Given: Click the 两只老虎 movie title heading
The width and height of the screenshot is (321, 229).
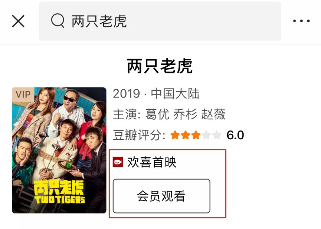Looking at the screenshot, I should 160,66.
